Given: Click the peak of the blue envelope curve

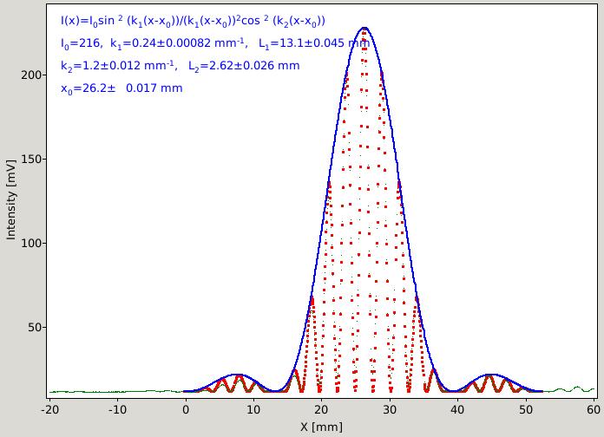Looking at the screenshot, I should [364, 28].
